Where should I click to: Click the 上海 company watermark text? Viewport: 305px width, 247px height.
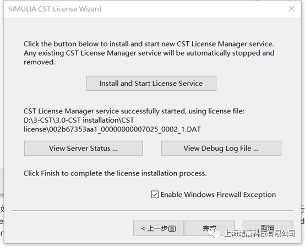[259, 233]
